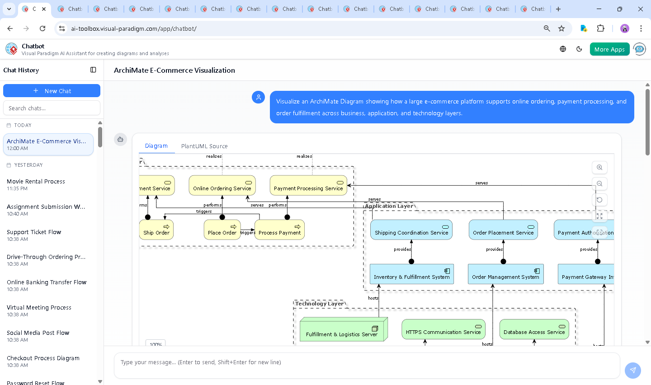Screen dimensions: 651x385
Task: Switch to the PlantUML Source tab
Action: click(x=204, y=146)
